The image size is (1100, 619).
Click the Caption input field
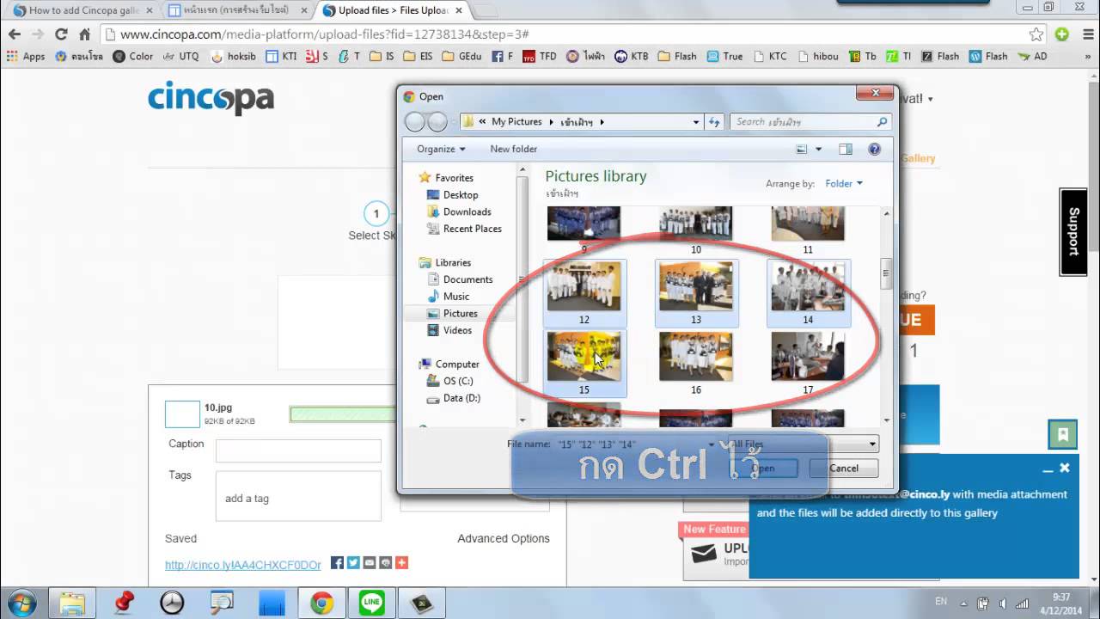pos(298,450)
